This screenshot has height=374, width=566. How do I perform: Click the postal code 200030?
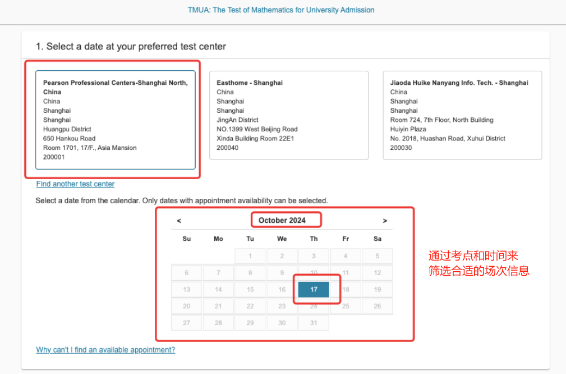(401, 148)
